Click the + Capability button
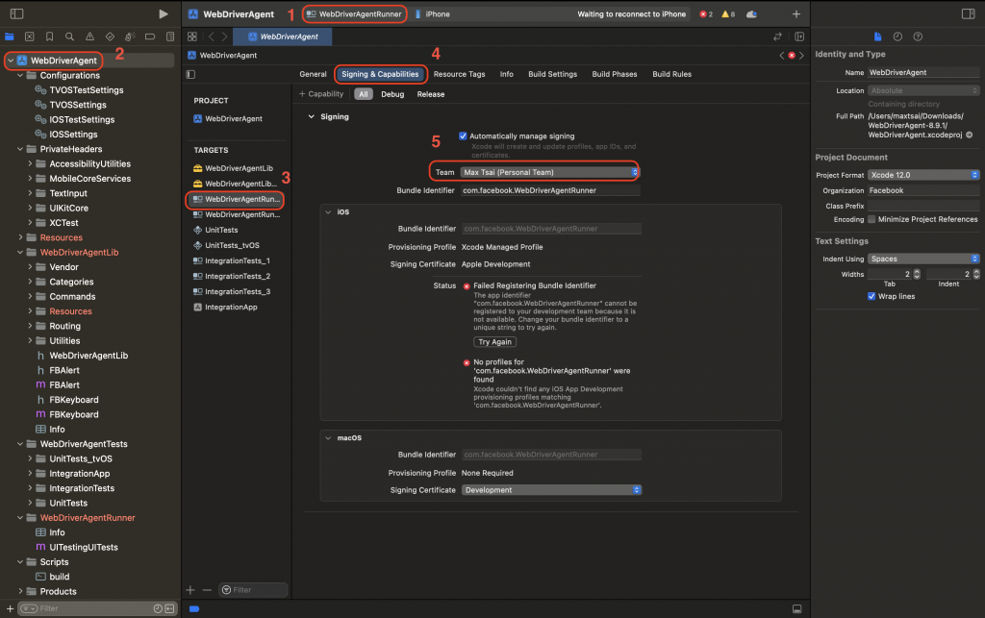Image resolution: width=985 pixels, height=618 pixels. (x=321, y=94)
